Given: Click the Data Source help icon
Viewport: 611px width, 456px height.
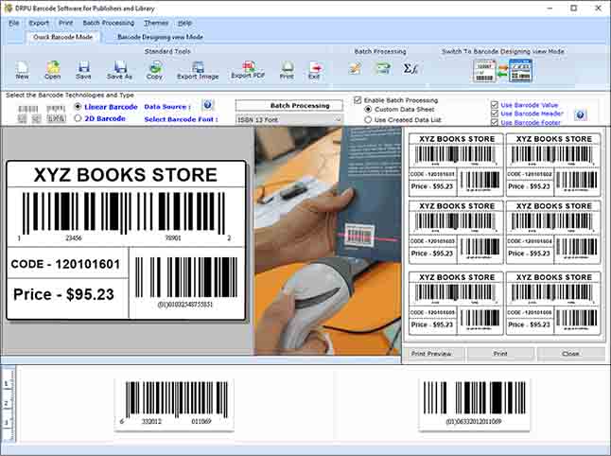Looking at the screenshot, I should point(208,105).
